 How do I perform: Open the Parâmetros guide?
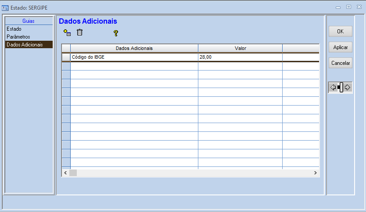pyautogui.click(x=18, y=37)
